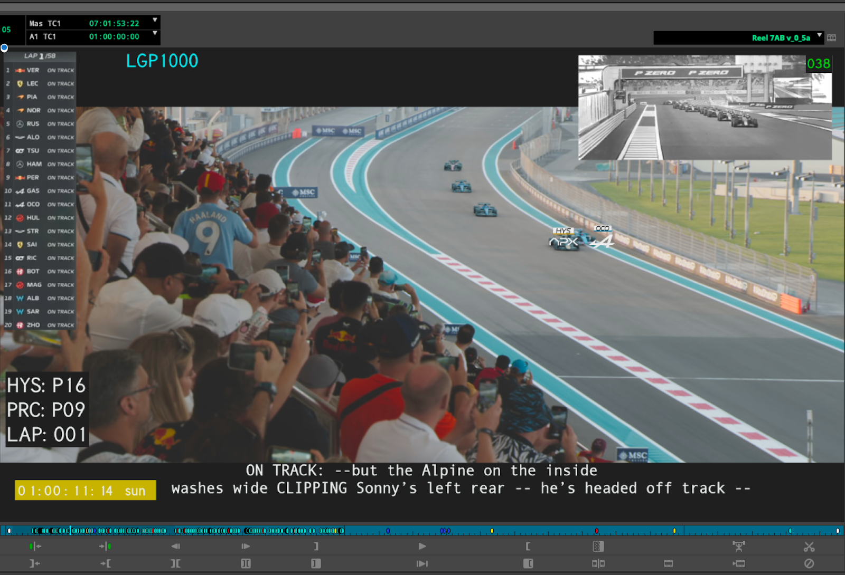Click the Mark Clip double-bracket icon

point(176,563)
